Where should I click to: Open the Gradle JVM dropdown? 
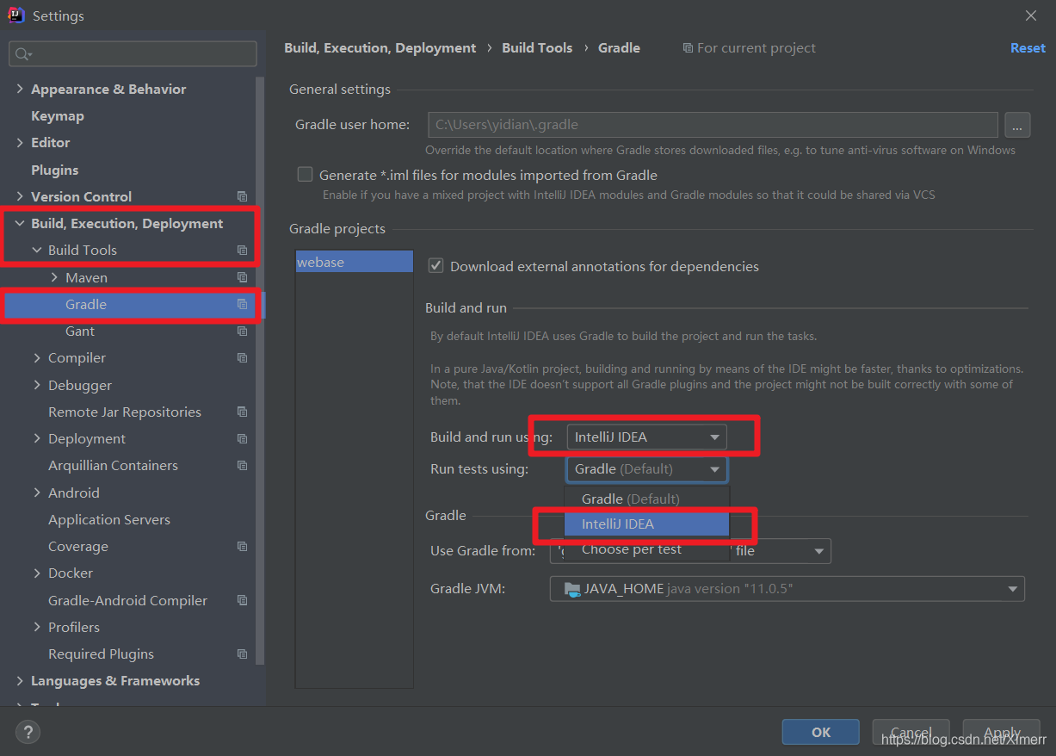pos(787,589)
